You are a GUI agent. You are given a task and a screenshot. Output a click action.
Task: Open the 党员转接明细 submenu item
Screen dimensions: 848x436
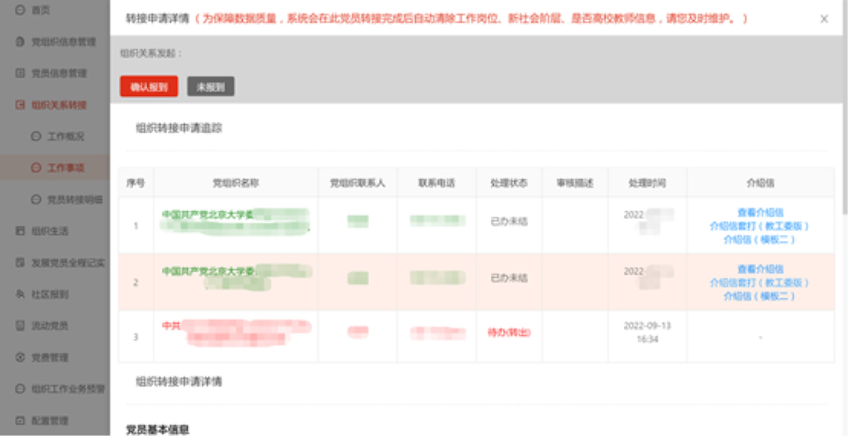click(x=74, y=200)
